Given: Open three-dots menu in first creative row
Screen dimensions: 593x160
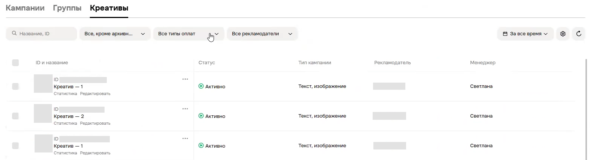Looking at the screenshot, I should click(x=185, y=79).
